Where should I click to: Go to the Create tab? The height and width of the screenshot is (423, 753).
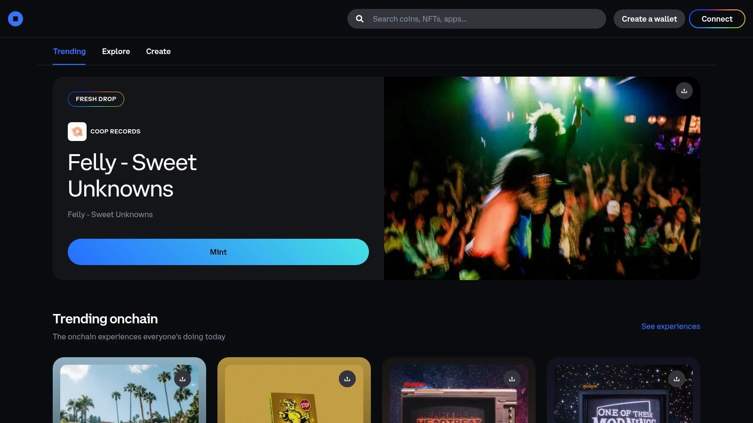point(158,51)
